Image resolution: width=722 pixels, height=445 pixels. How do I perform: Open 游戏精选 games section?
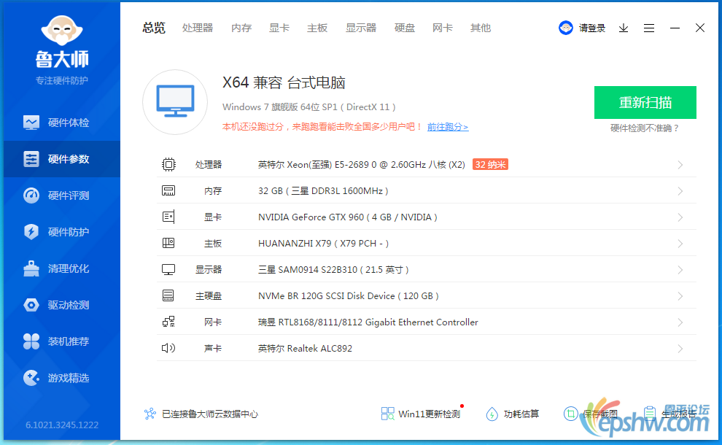(x=62, y=378)
